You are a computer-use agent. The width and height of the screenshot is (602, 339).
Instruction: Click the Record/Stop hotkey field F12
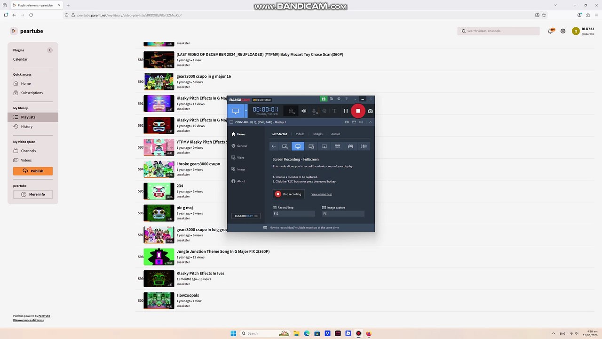tap(294, 214)
